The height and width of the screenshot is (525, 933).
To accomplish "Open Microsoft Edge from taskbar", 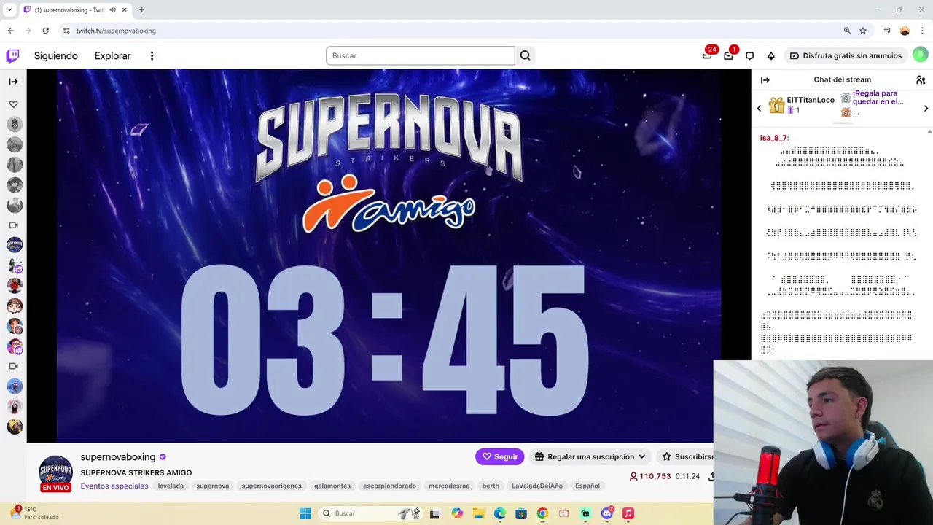I will point(500,513).
